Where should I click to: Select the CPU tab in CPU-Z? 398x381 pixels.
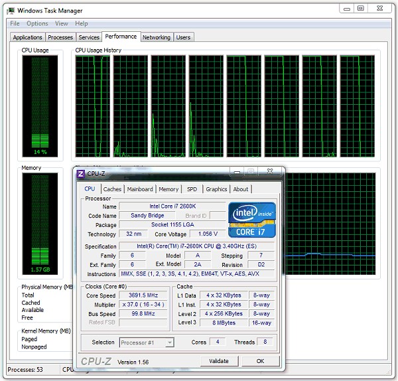coord(90,189)
